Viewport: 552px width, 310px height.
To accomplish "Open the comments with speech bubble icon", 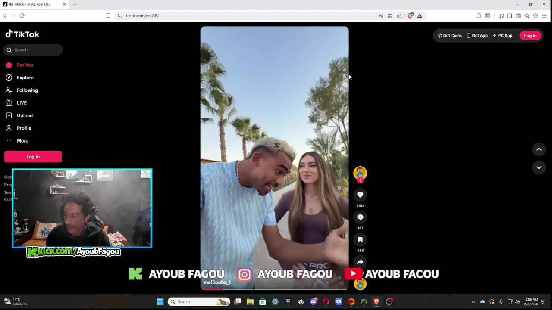I will (360, 217).
